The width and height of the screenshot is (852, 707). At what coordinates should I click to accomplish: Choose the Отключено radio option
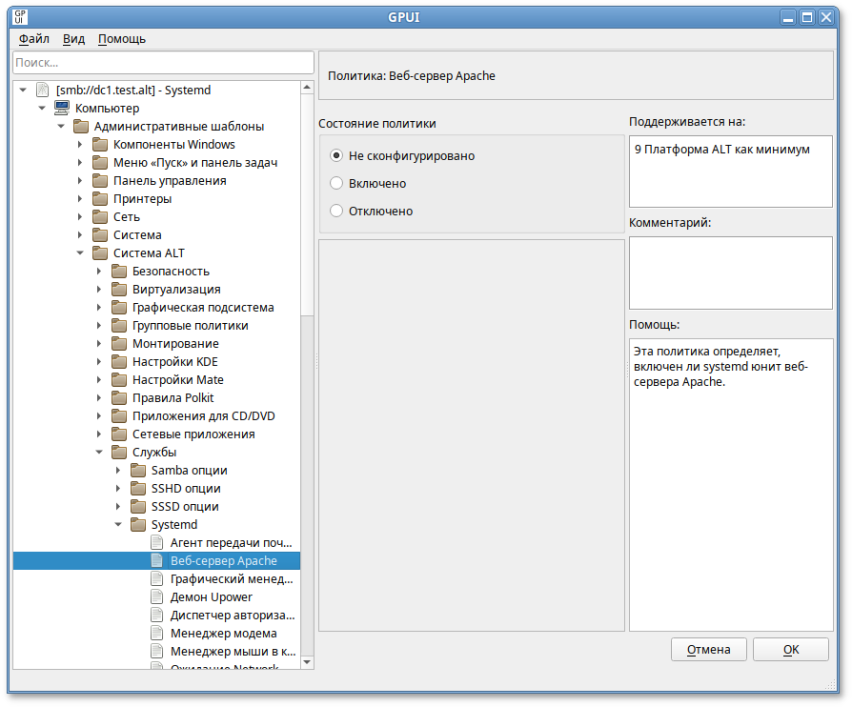click(335, 211)
